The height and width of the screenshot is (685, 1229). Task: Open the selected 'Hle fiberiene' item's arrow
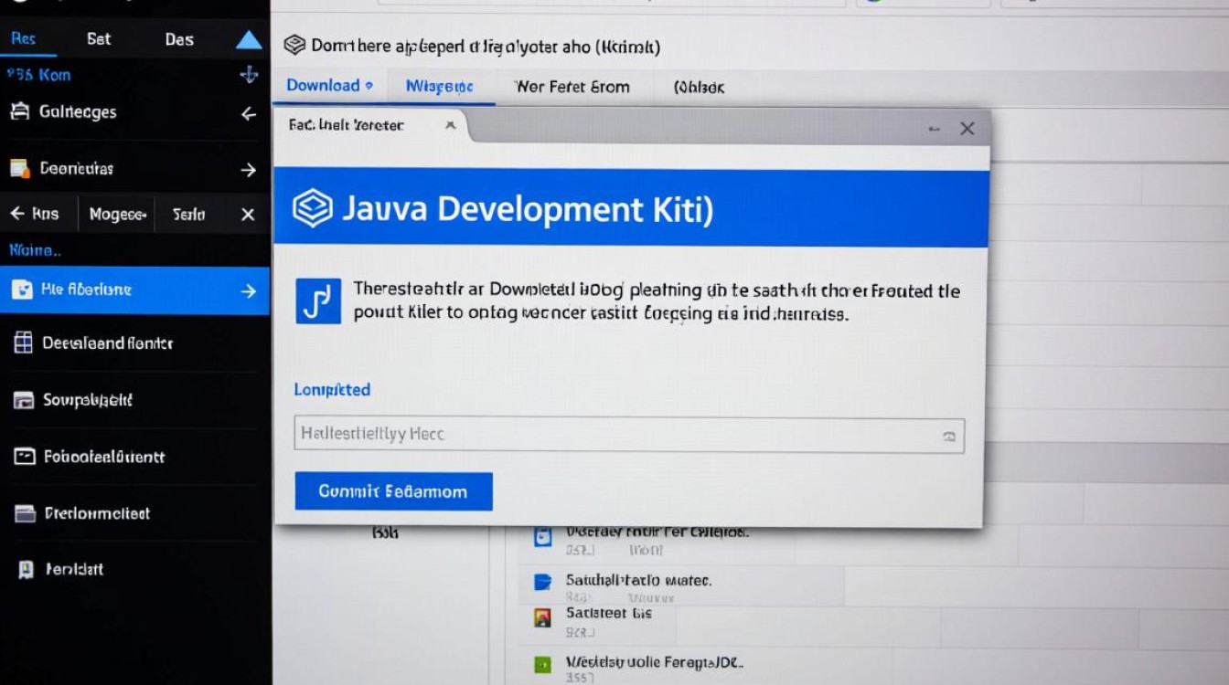248,290
